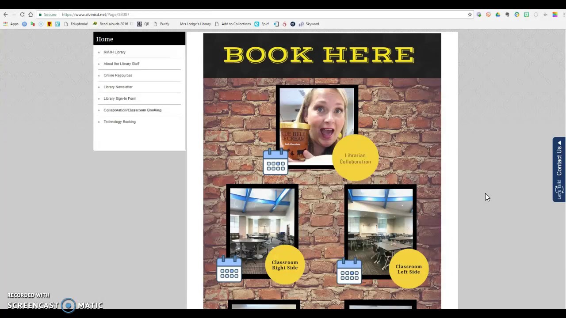This screenshot has width=566, height=318.
Task: View the Secure padlock site info
Action: 47,15
